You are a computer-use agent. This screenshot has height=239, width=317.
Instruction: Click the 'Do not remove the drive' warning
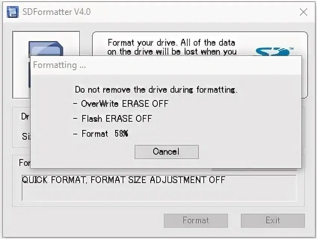156,90
